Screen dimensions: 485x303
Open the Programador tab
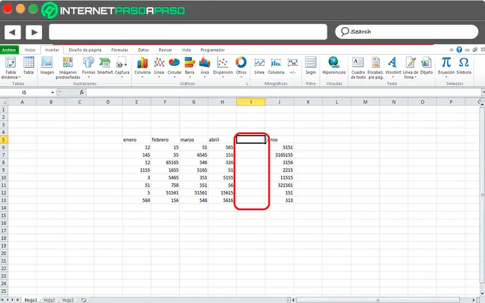pyautogui.click(x=213, y=50)
